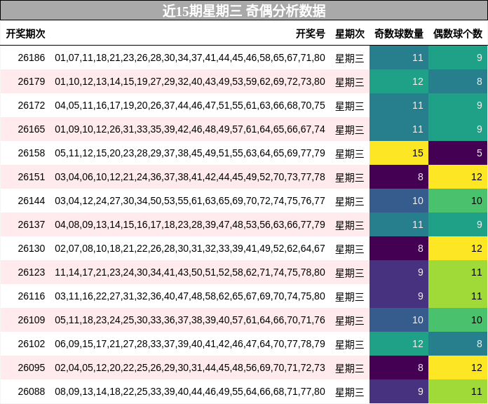This screenshot has height=404, width=488.
Task: Click odd count 12 in row 26179
Action: click(x=399, y=81)
